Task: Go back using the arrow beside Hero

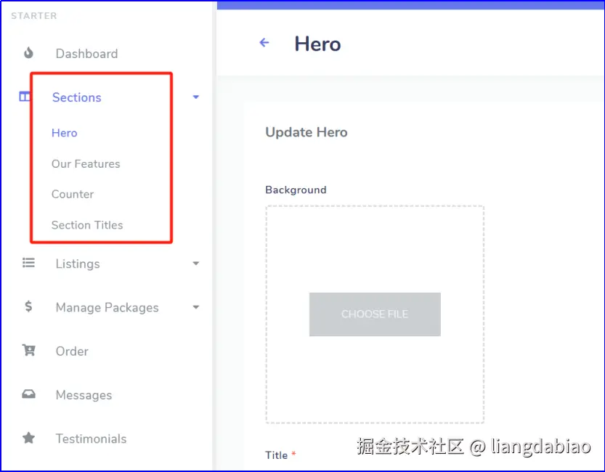Action: click(x=264, y=42)
